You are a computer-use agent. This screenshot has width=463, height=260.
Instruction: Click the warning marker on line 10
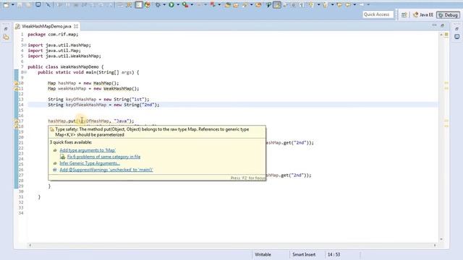(x=16, y=83)
